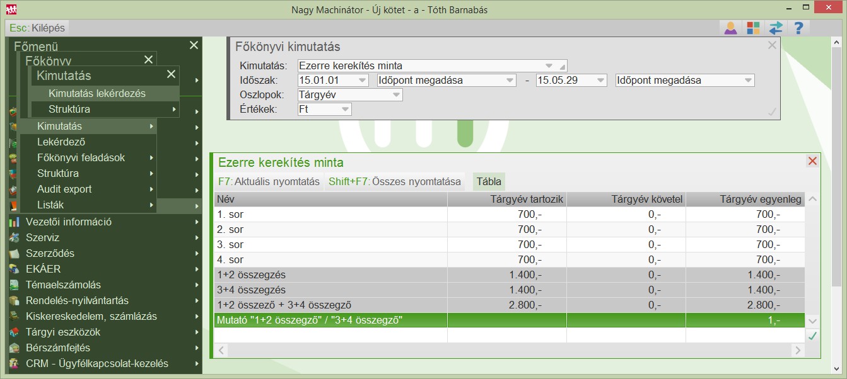Click F7: Aktuális nyomtatás button
847x379 pixels.
tap(269, 182)
